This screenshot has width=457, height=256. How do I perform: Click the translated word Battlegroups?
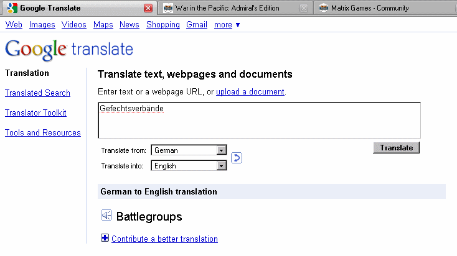click(149, 217)
